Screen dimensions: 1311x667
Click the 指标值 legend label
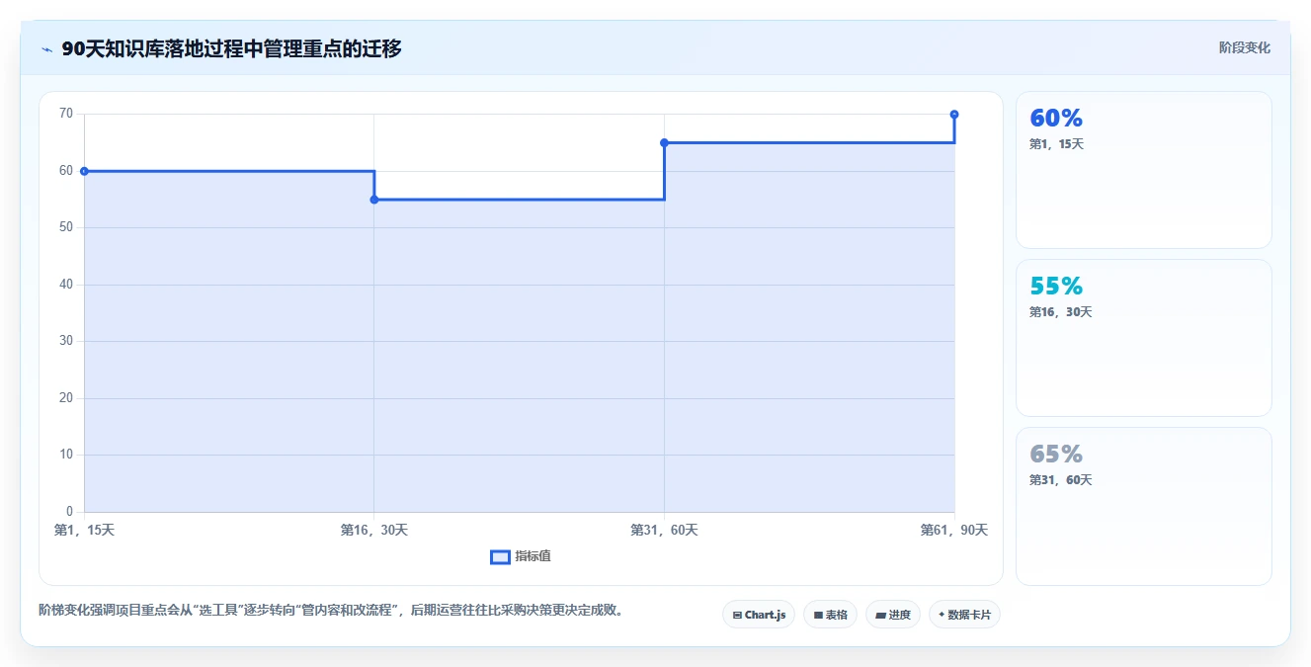click(x=533, y=557)
